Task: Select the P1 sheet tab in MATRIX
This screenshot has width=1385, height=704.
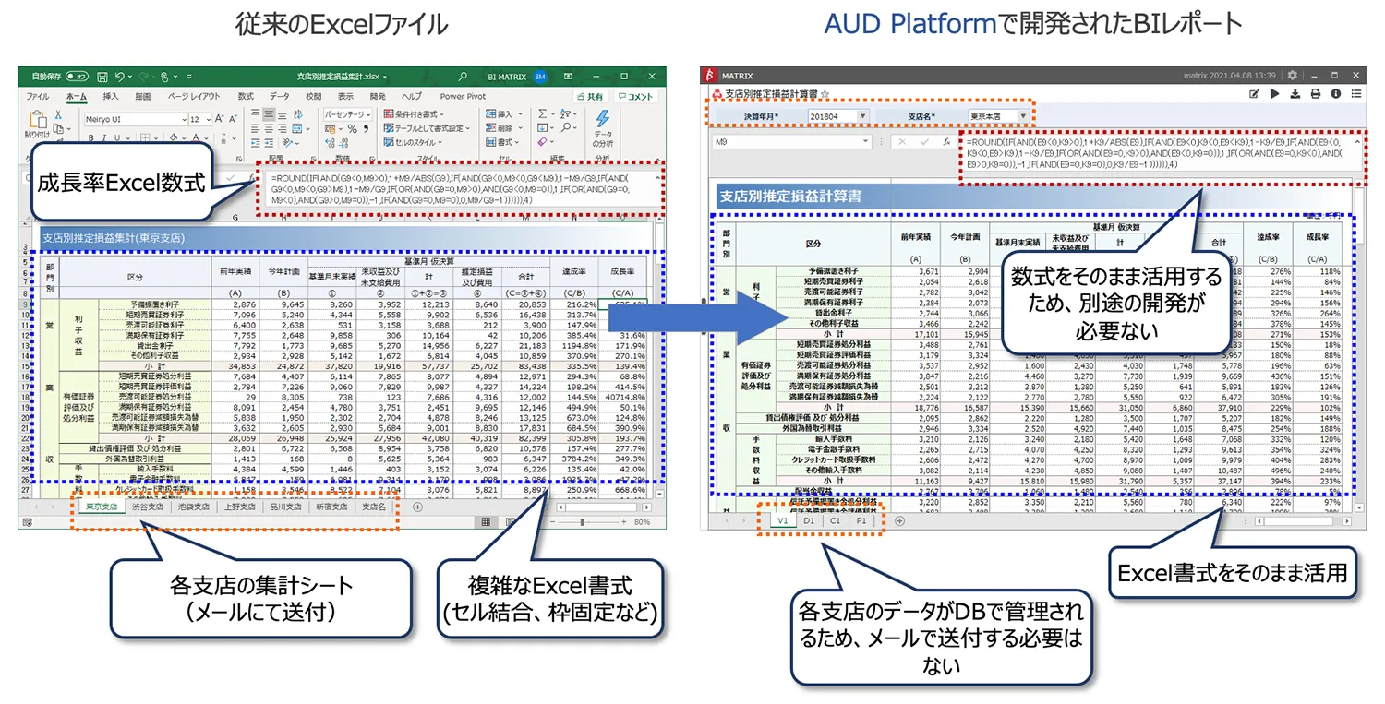Action: coord(861,520)
